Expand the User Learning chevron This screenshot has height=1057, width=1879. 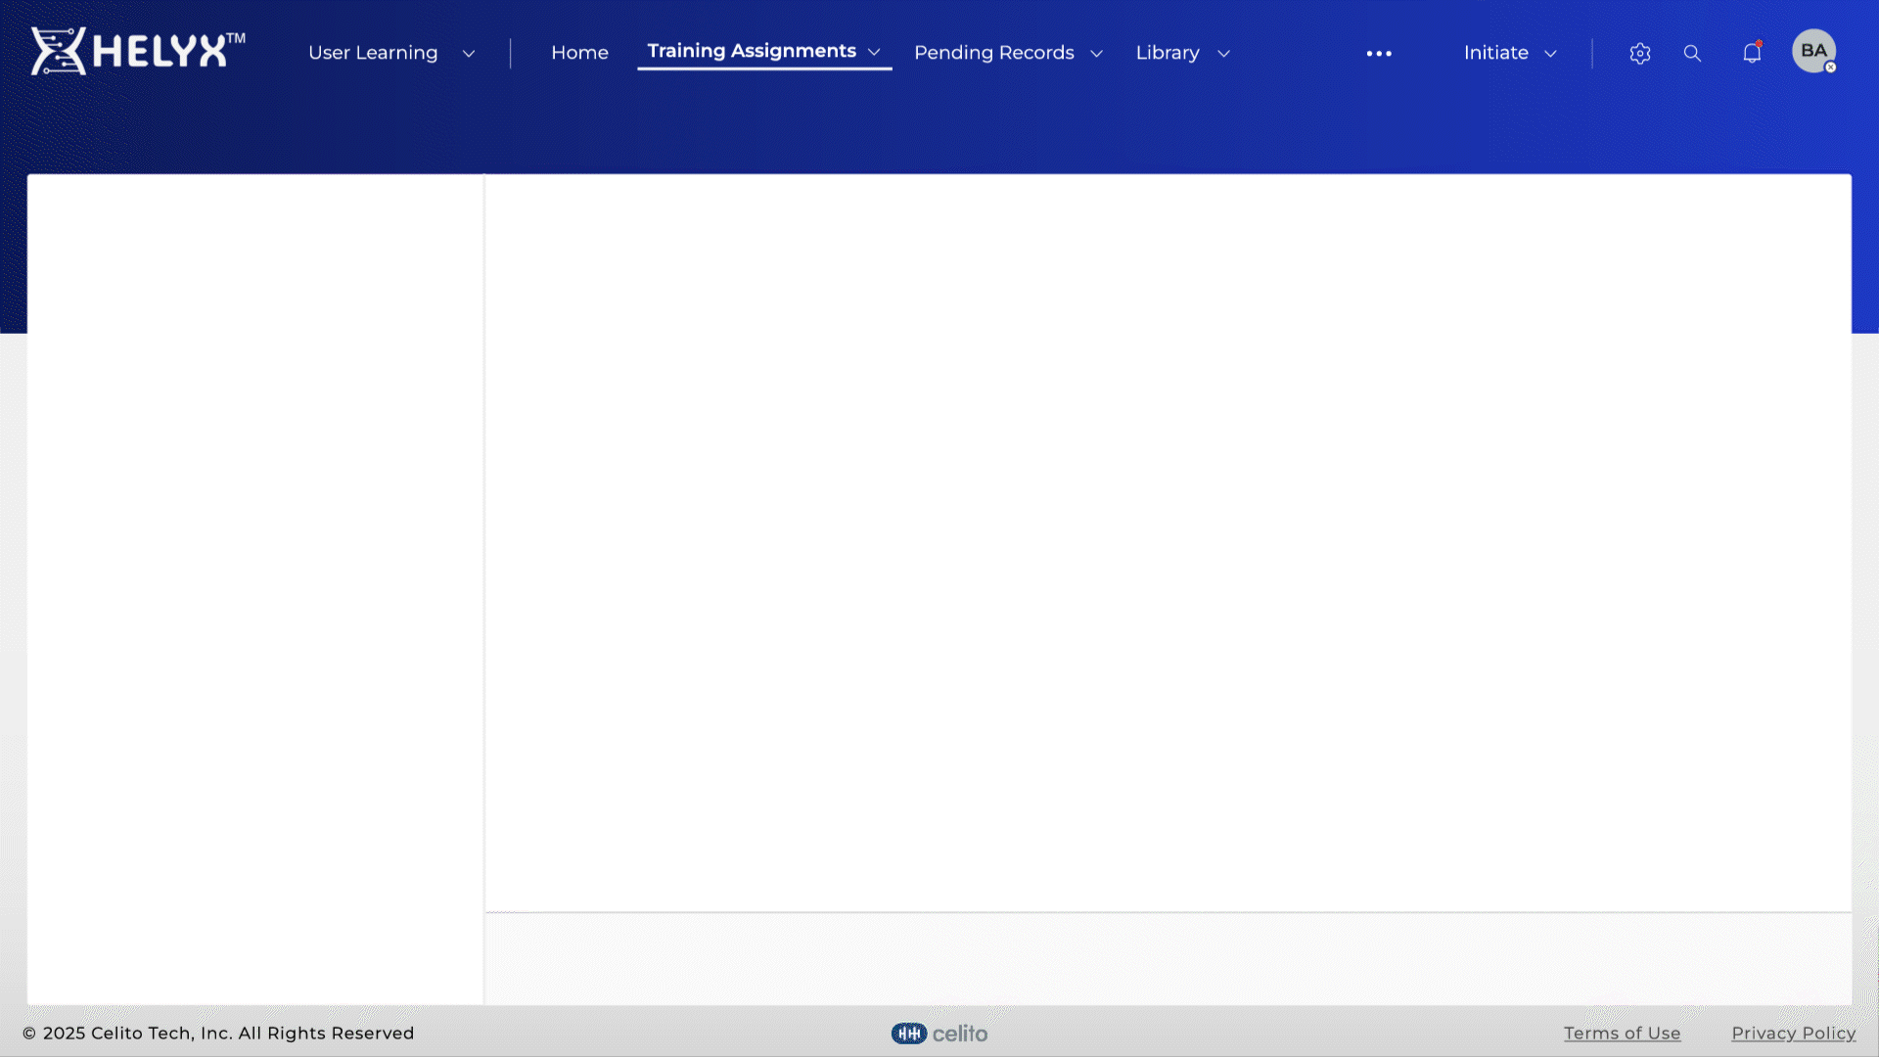pos(469,54)
